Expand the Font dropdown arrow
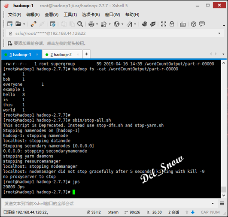 pos(135,24)
